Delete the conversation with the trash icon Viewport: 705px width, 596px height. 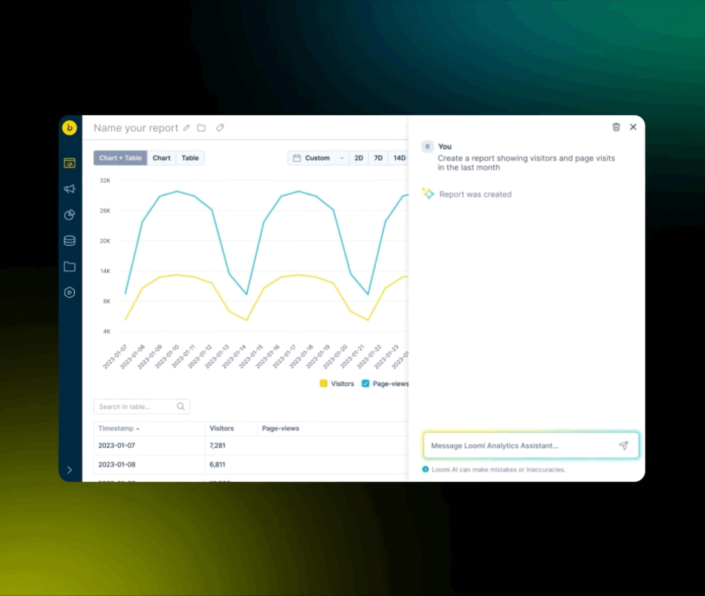(x=616, y=127)
